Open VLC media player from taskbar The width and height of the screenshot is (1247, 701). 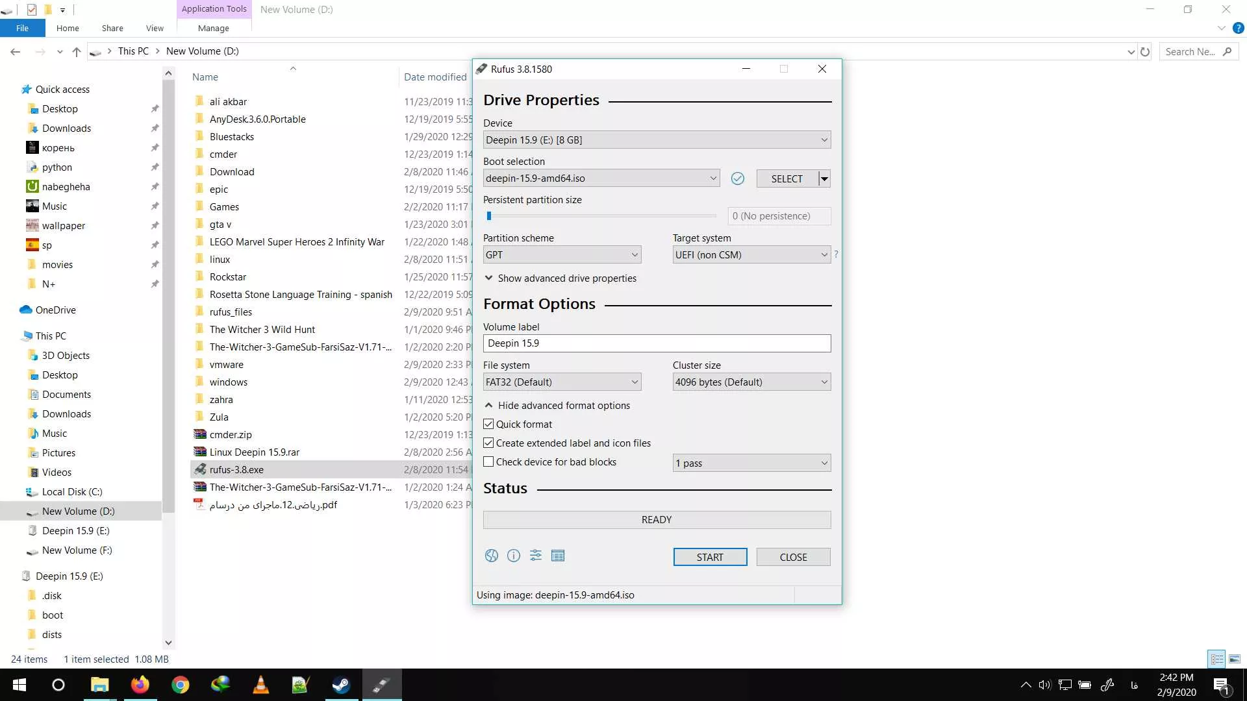click(260, 685)
